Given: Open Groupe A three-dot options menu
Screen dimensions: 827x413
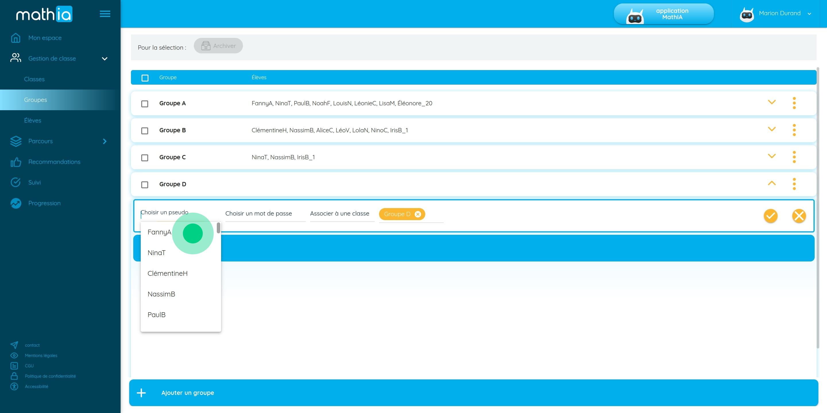Looking at the screenshot, I should [x=794, y=103].
